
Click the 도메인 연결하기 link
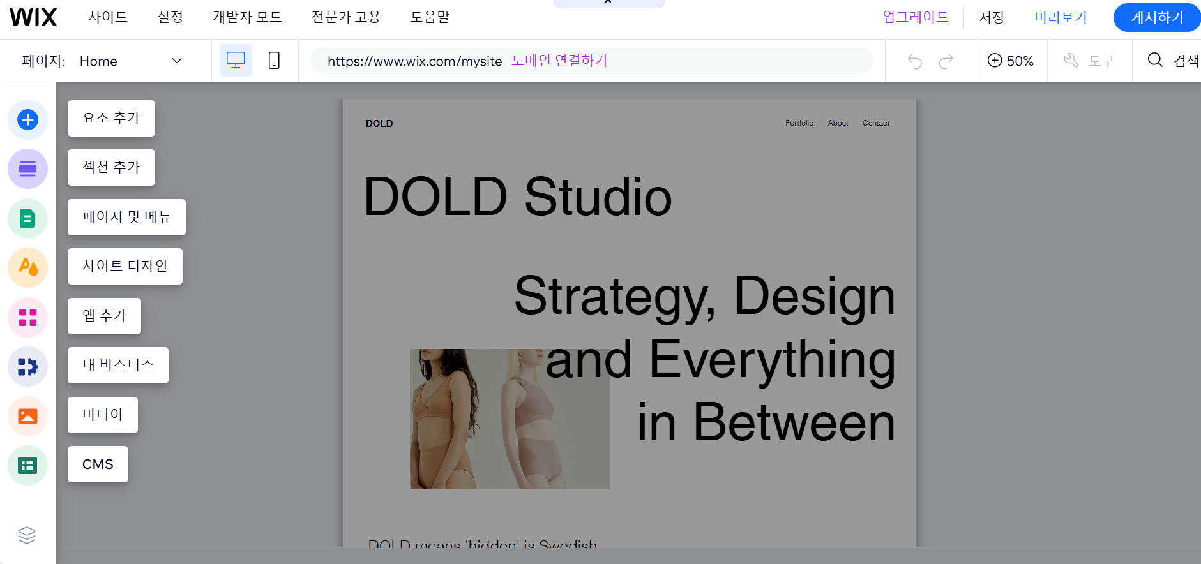(x=559, y=61)
